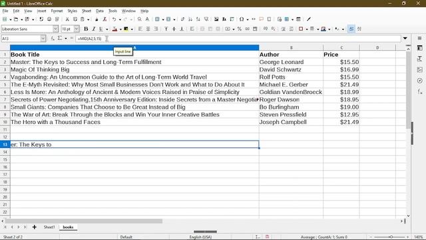
Task: Click the Clone Formatting paintbrush icon
Action: point(97,19)
